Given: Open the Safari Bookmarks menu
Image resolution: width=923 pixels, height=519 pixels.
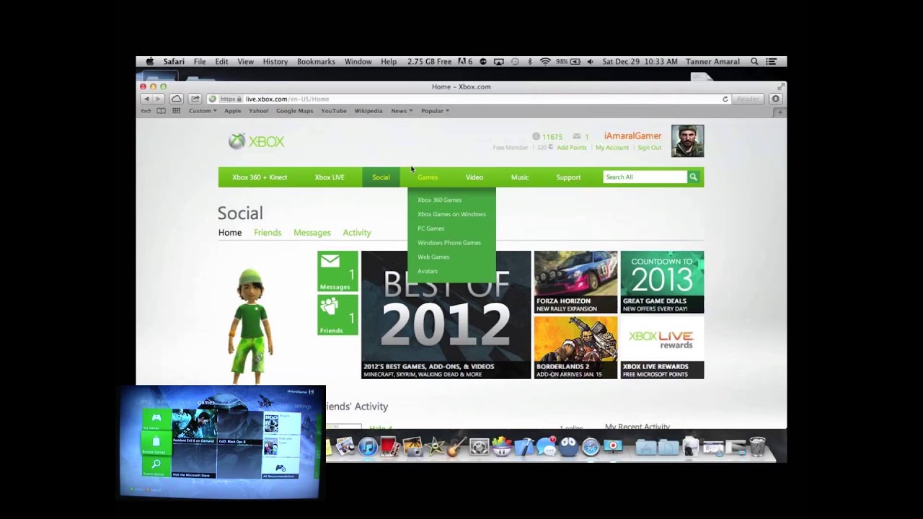Looking at the screenshot, I should point(316,62).
